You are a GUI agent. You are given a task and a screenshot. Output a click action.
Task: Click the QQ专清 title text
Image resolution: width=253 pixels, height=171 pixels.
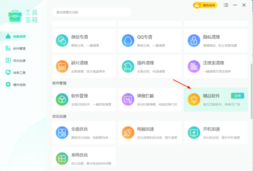point(145,37)
